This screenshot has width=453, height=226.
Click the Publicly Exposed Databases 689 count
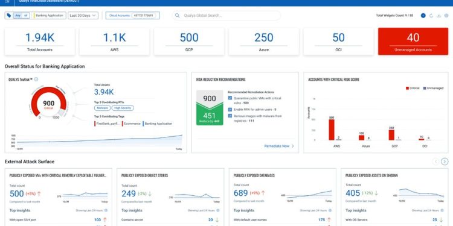[x=240, y=193]
